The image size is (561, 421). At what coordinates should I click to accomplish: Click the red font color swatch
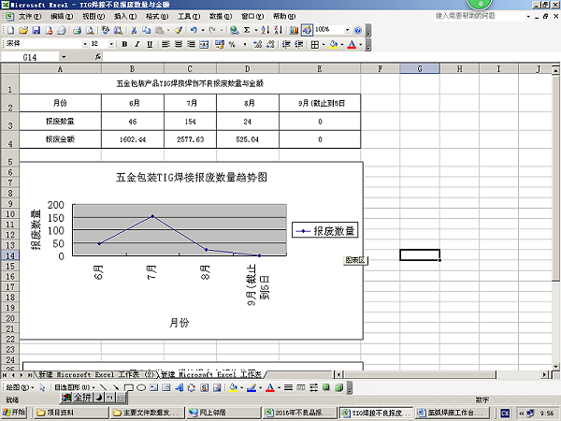pyautogui.click(x=352, y=44)
